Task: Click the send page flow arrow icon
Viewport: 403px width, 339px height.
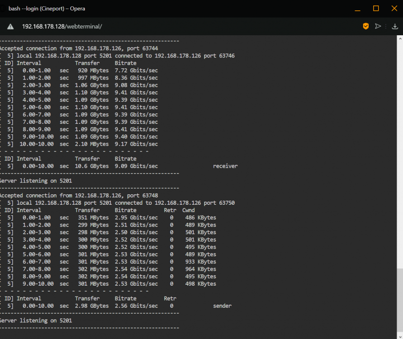Action: point(378,26)
